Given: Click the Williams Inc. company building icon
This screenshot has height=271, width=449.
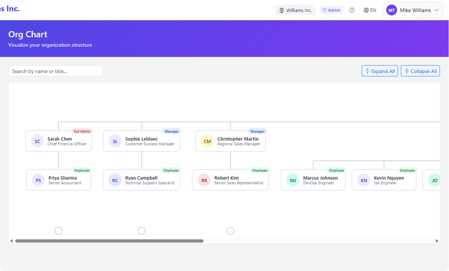Looking at the screenshot, I should point(281,10).
